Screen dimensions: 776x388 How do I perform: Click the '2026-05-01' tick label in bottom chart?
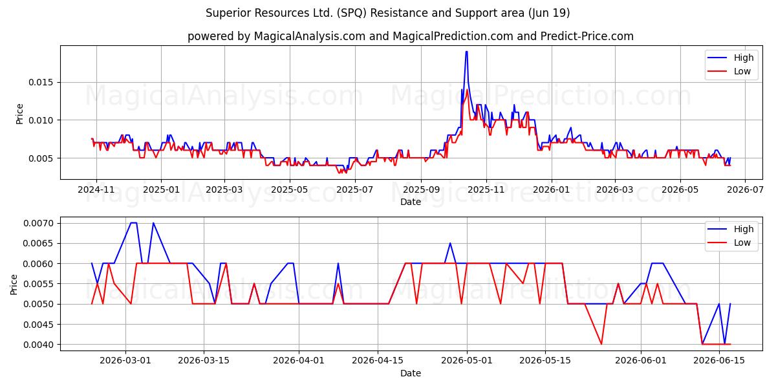coord(466,361)
